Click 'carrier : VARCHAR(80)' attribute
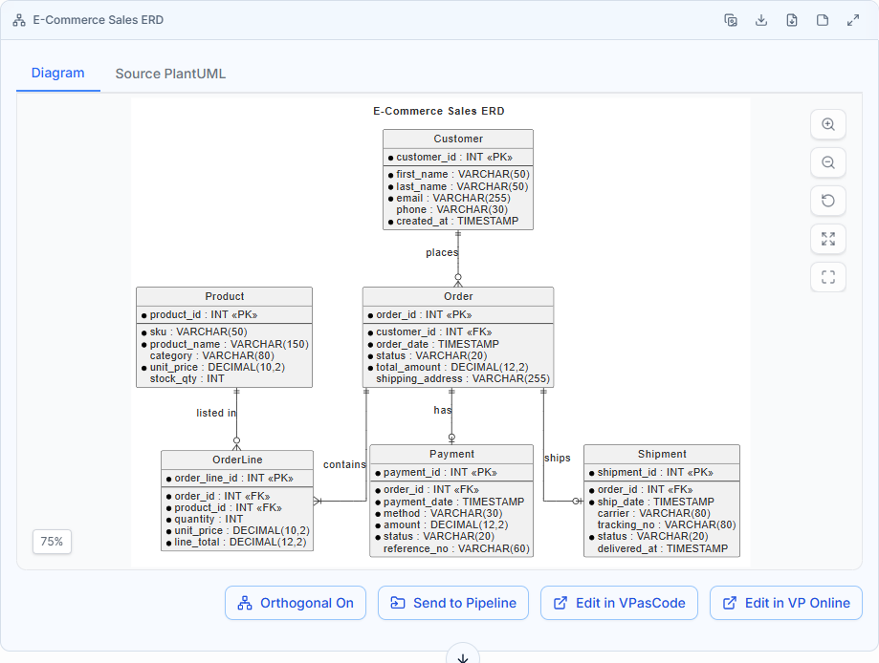The image size is (879, 663). pos(653,513)
